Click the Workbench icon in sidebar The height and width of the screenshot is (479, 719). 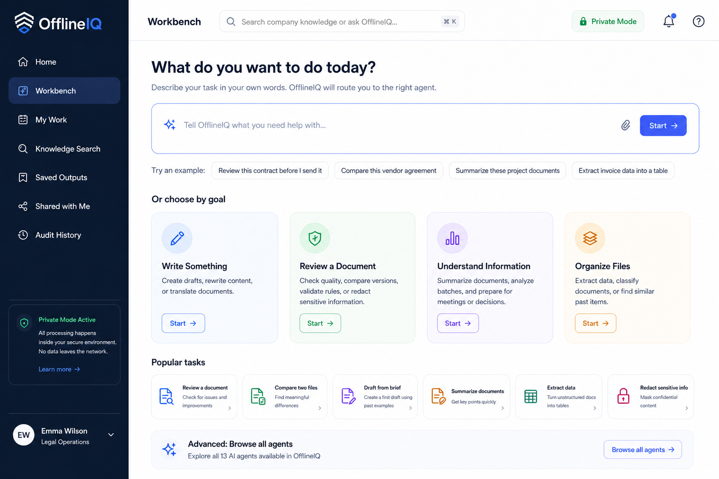(x=23, y=91)
